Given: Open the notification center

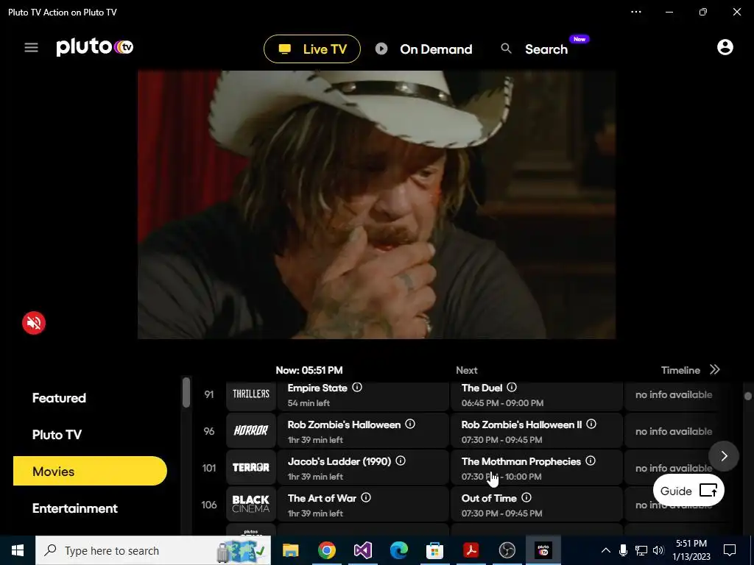Looking at the screenshot, I should click(x=730, y=550).
